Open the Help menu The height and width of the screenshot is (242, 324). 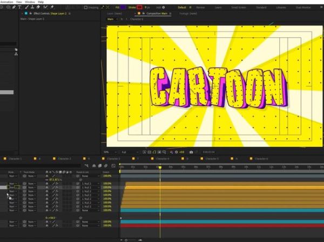coord(40,2)
